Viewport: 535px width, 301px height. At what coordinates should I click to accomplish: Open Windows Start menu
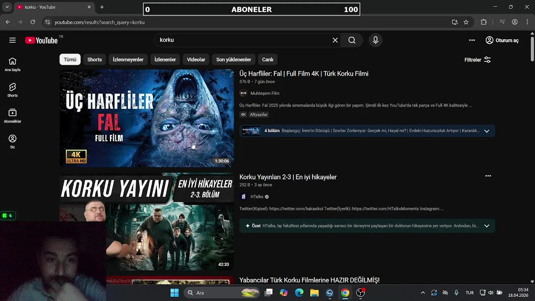pyautogui.click(x=174, y=293)
